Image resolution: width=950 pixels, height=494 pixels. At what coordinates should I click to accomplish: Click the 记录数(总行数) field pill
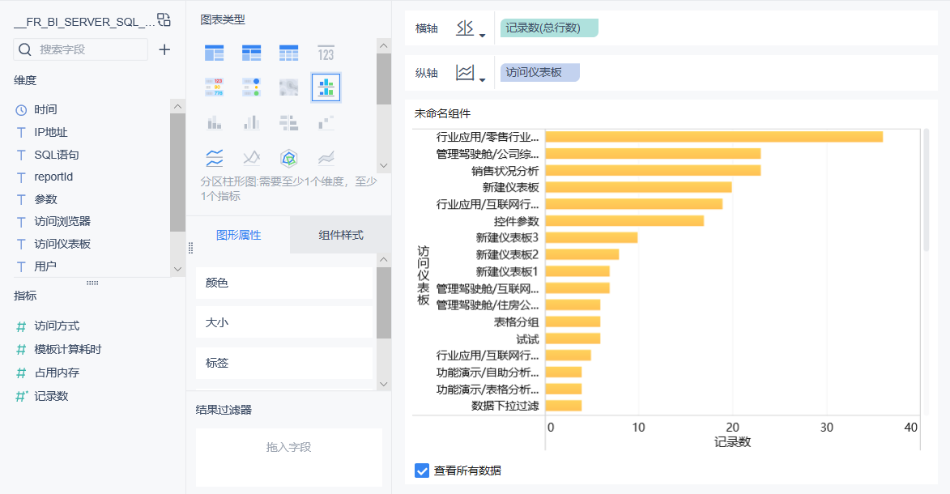(x=549, y=28)
